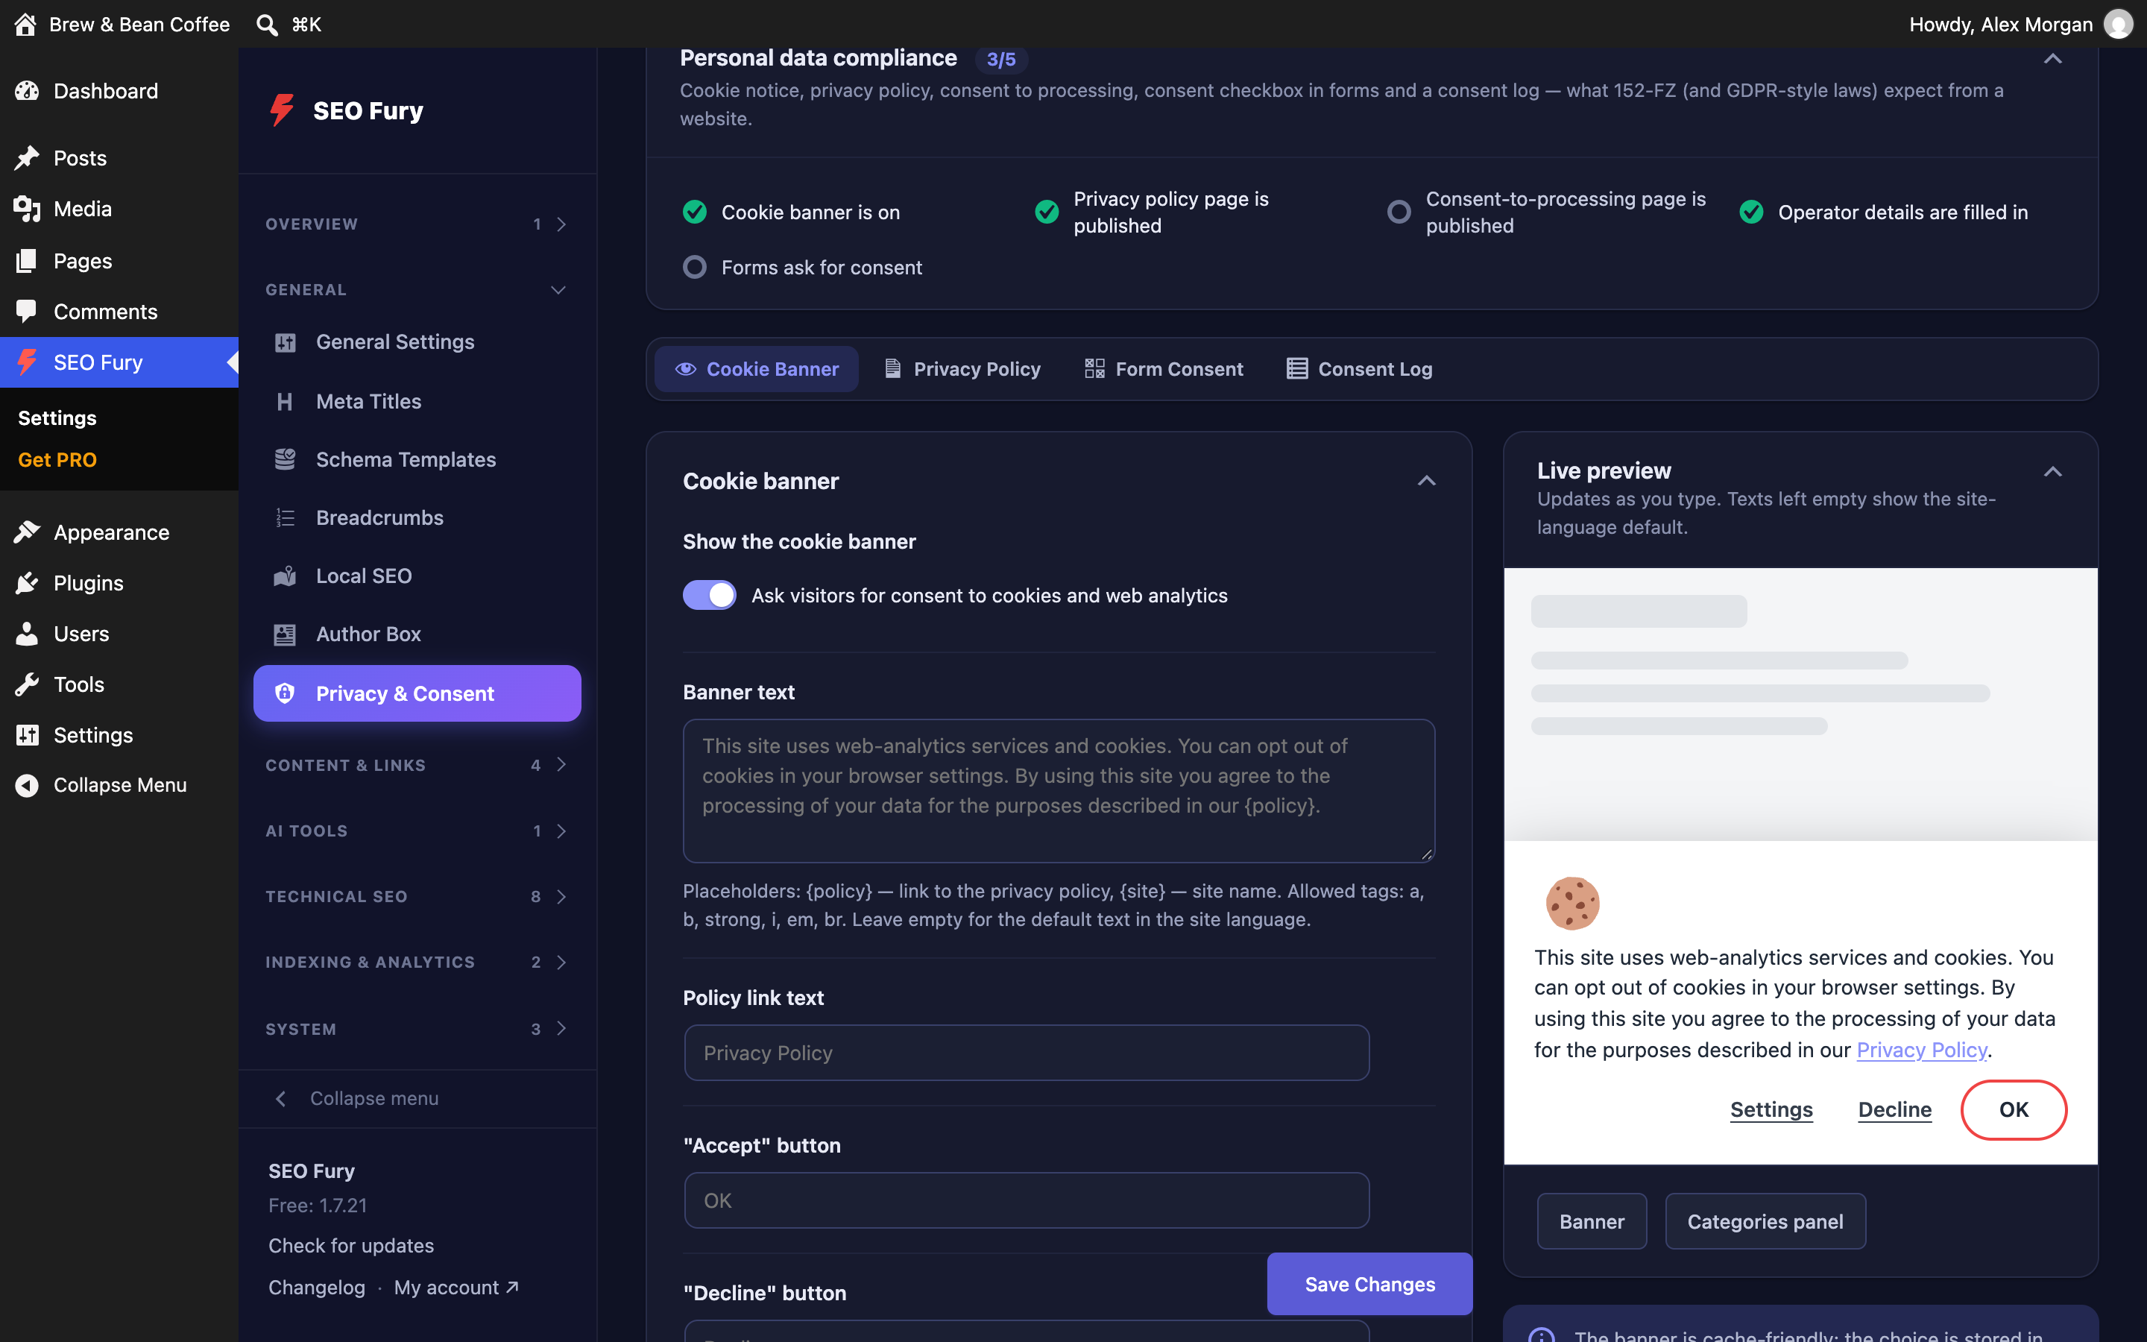Open the Plugins menu icon

coord(27,582)
